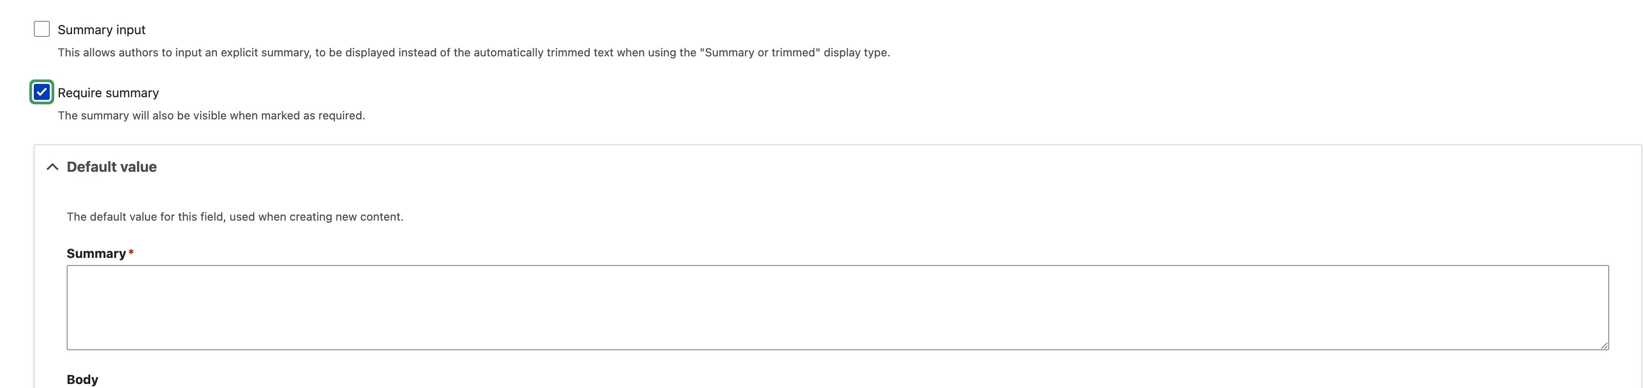Click the red required asterisk beside Summary
This screenshot has width=1643, height=388.
131,253
